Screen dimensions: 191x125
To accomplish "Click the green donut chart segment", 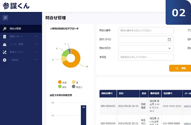I will pyautogui.click(x=65, y=53).
